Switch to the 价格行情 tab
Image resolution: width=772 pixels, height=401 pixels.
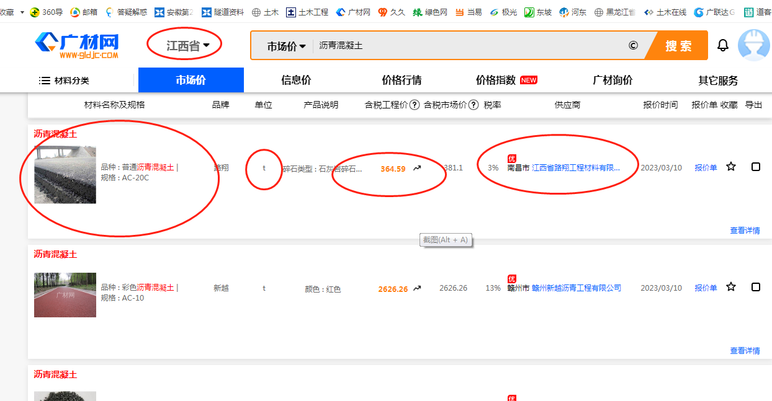click(402, 80)
